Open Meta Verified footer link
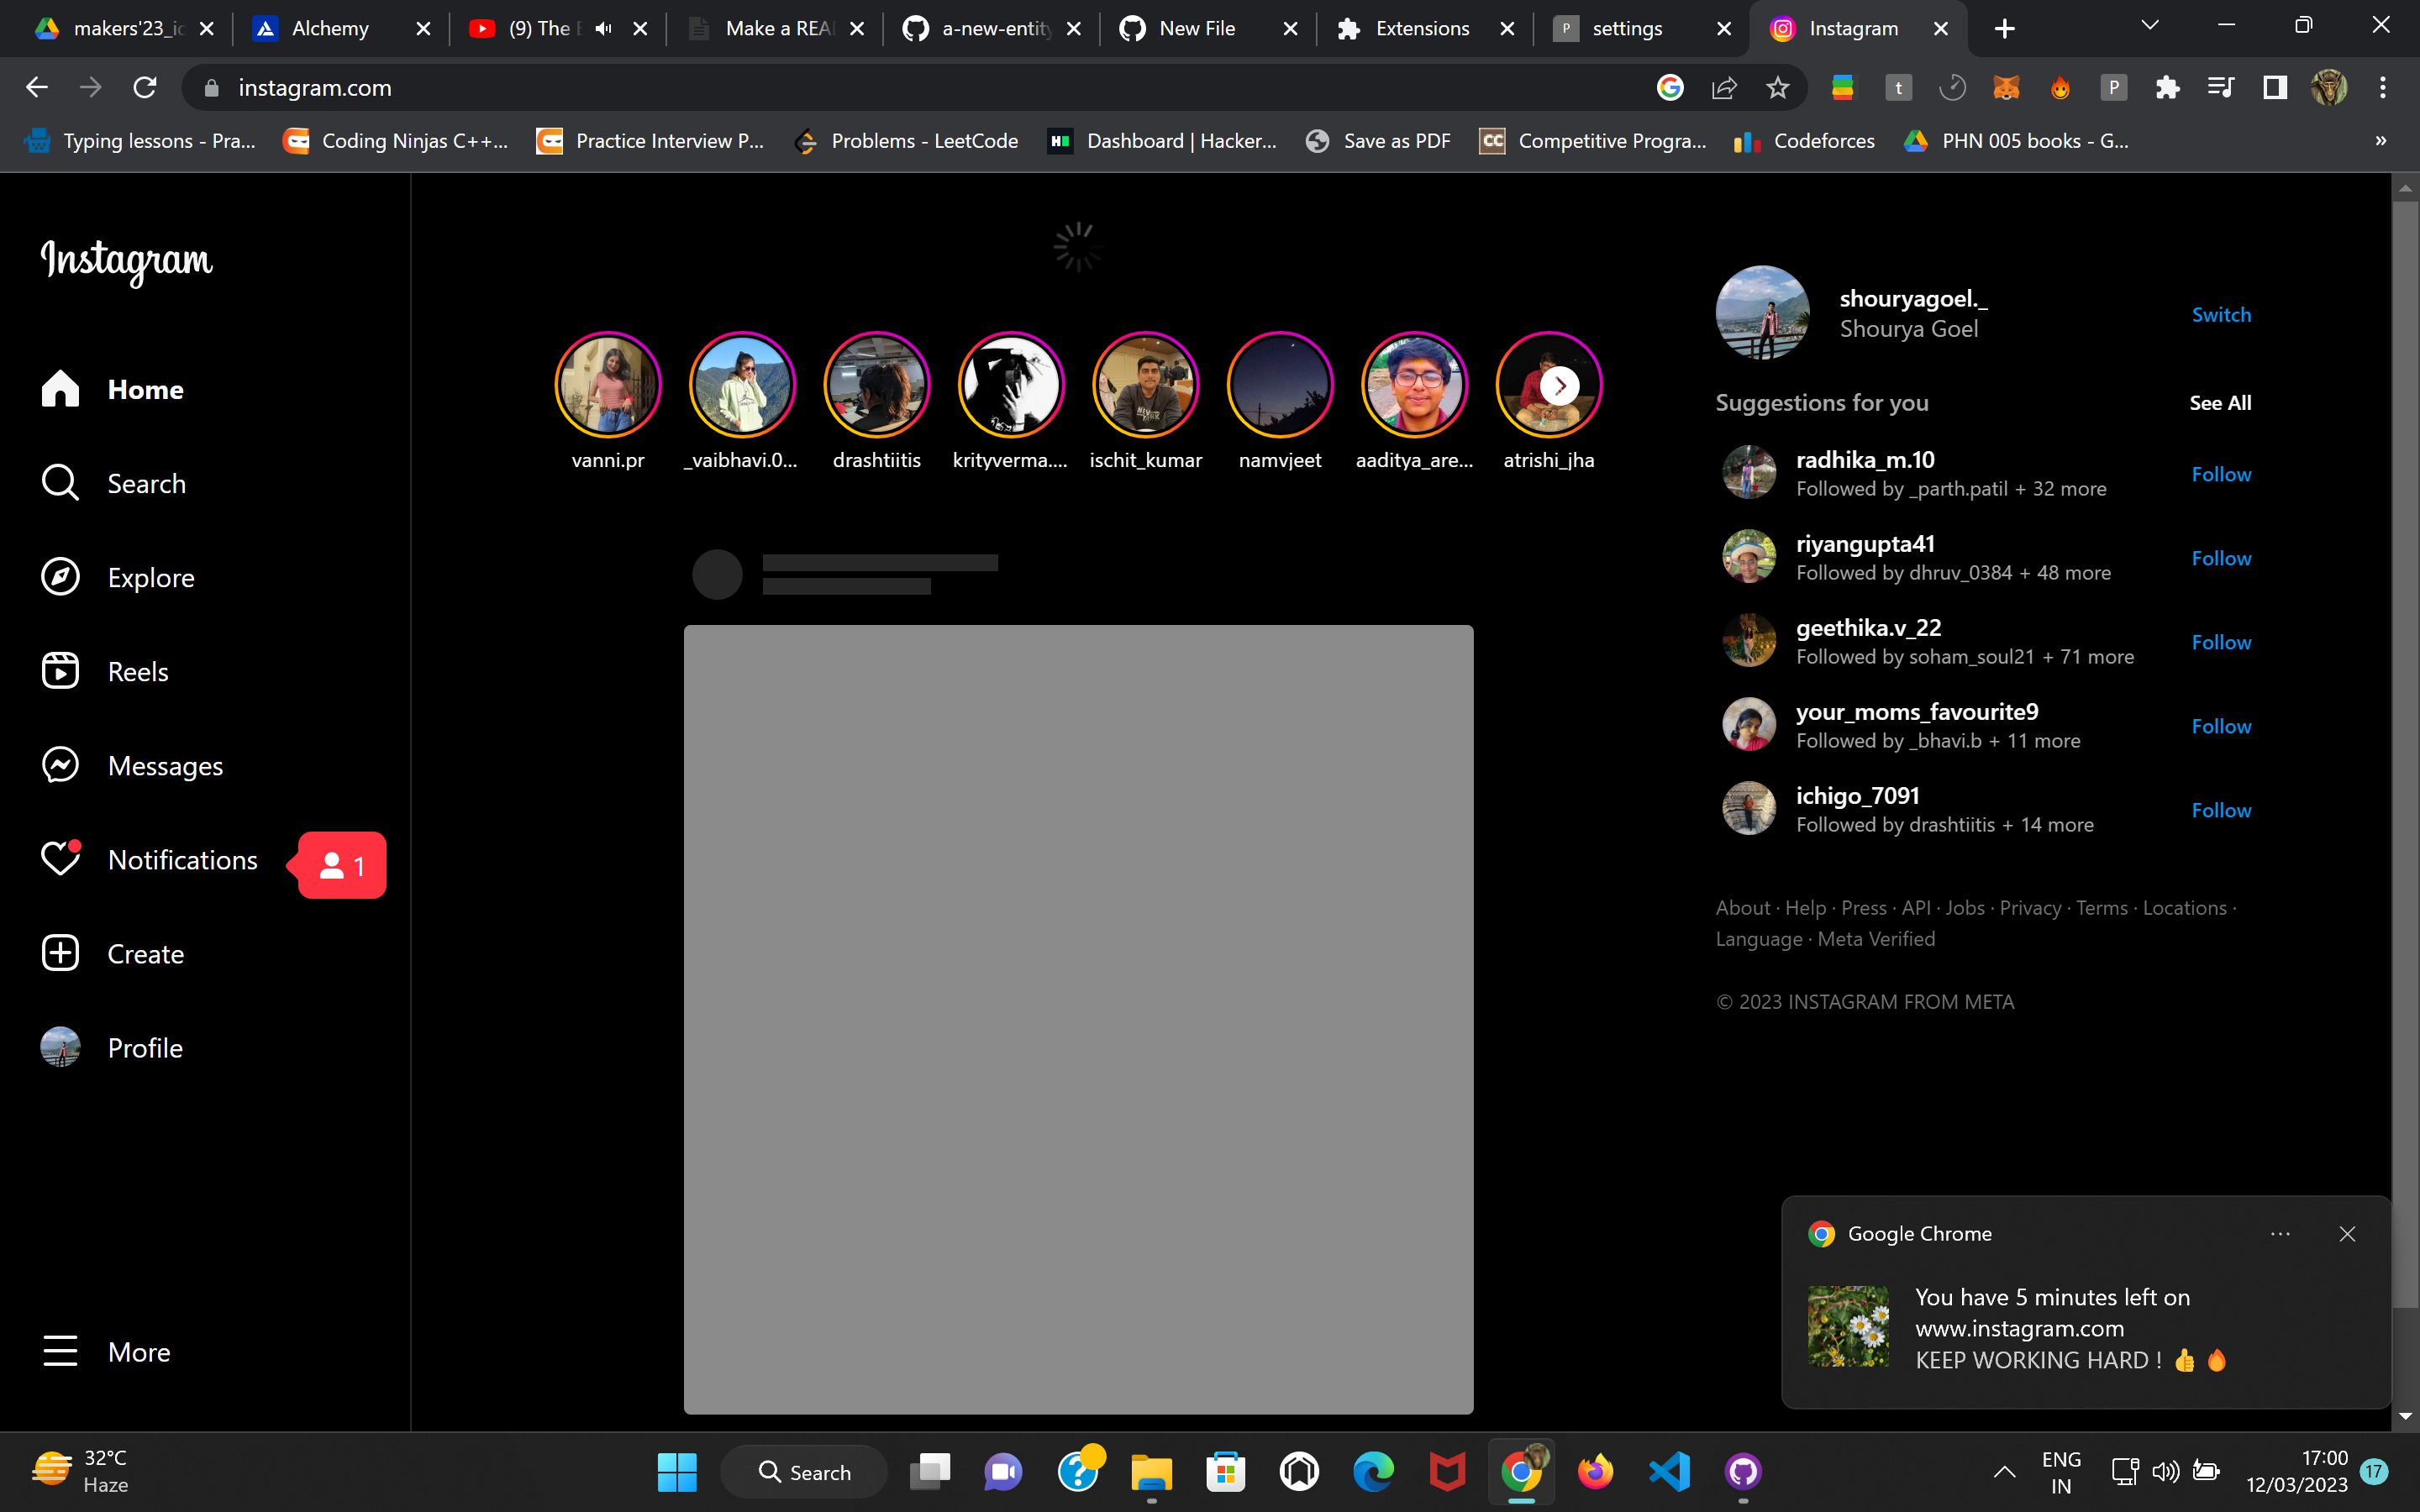Screen dimensions: 2420x1512 click(x=1876, y=939)
